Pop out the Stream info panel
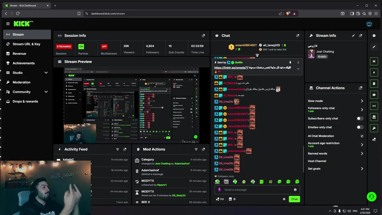 (x=361, y=36)
